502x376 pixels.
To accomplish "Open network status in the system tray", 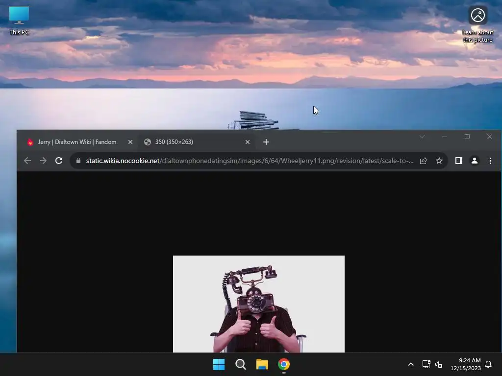I will click(x=426, y=364).
